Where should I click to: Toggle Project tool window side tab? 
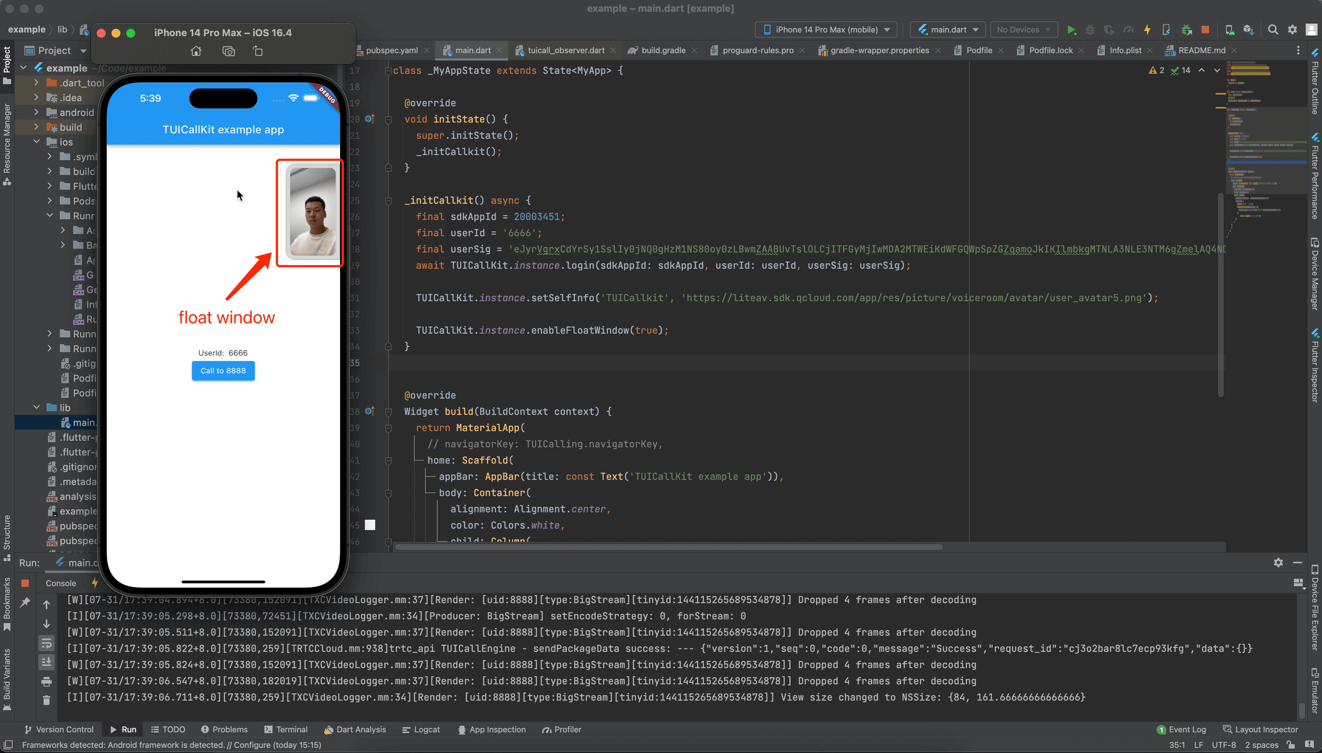(7, 65)
